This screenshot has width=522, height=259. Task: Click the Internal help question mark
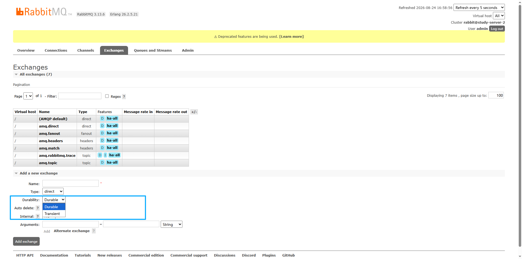pos(38,216)
